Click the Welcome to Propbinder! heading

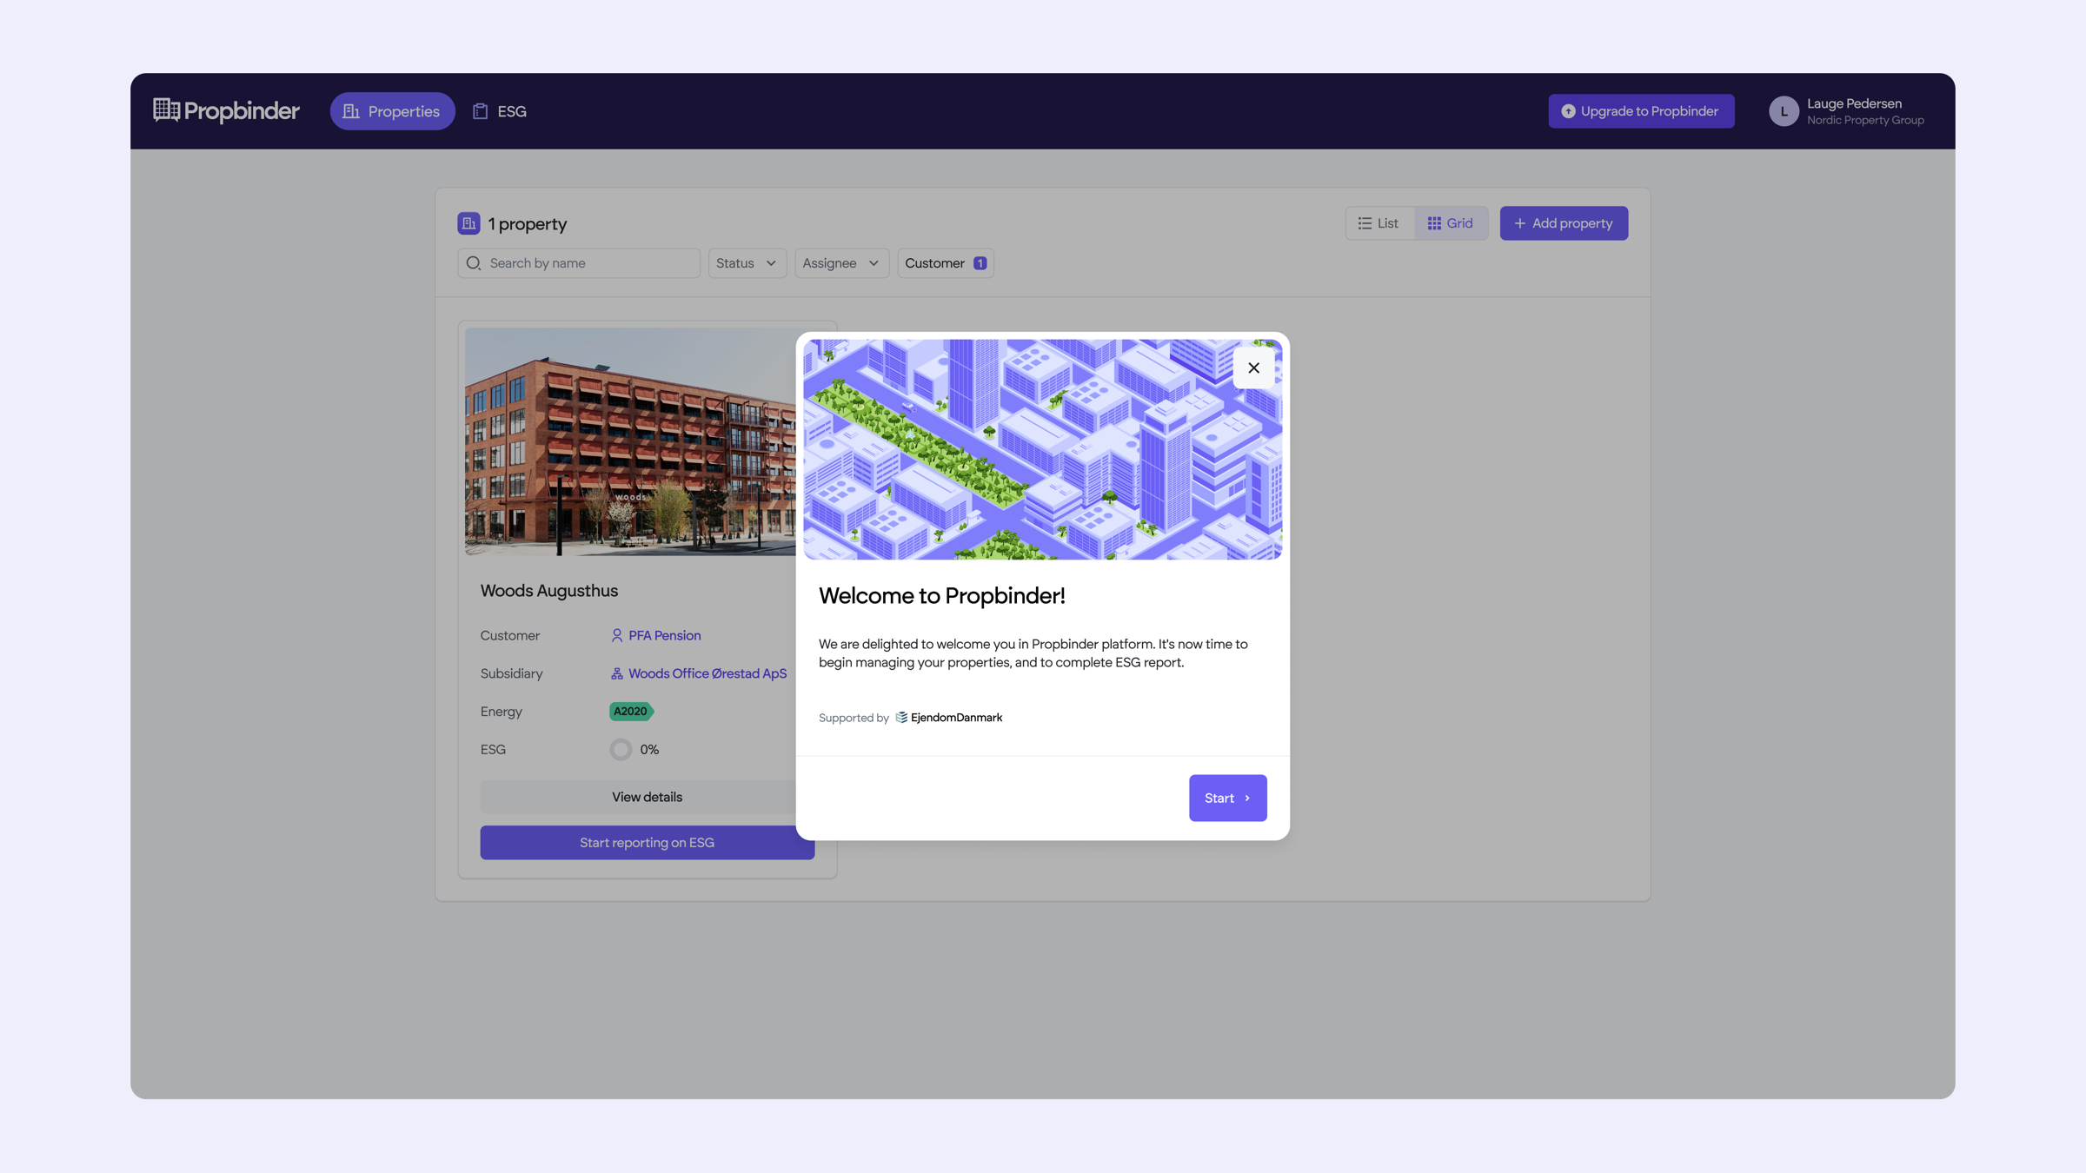[x=942, y=596]
